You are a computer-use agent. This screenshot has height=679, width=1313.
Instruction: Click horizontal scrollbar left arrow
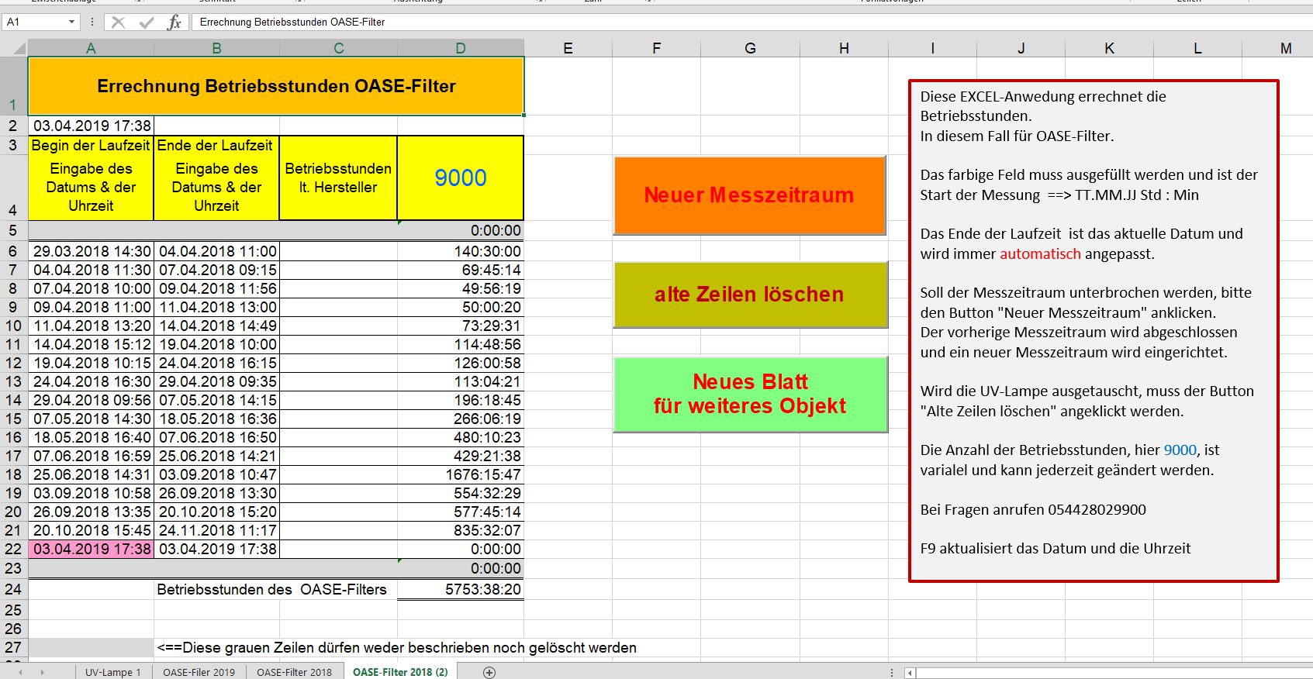(x=910, y=673)
